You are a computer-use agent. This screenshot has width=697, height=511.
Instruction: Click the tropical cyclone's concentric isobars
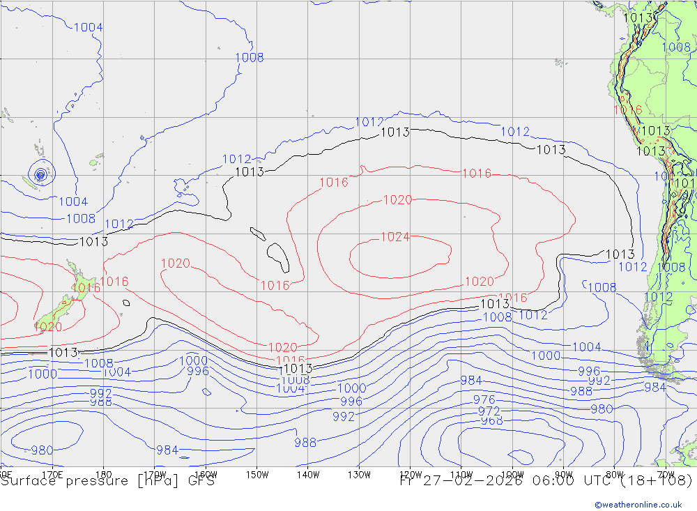(40, 174)
